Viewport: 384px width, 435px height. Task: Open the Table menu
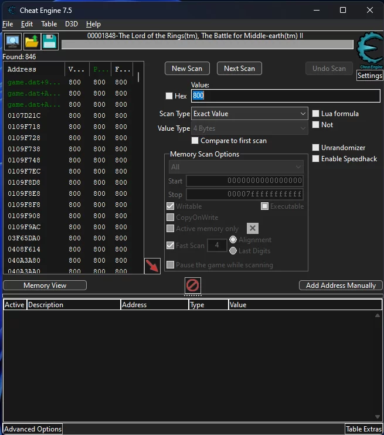point(49,24)
